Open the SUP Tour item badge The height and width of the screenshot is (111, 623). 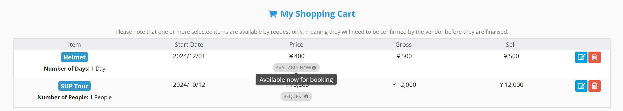74,86
